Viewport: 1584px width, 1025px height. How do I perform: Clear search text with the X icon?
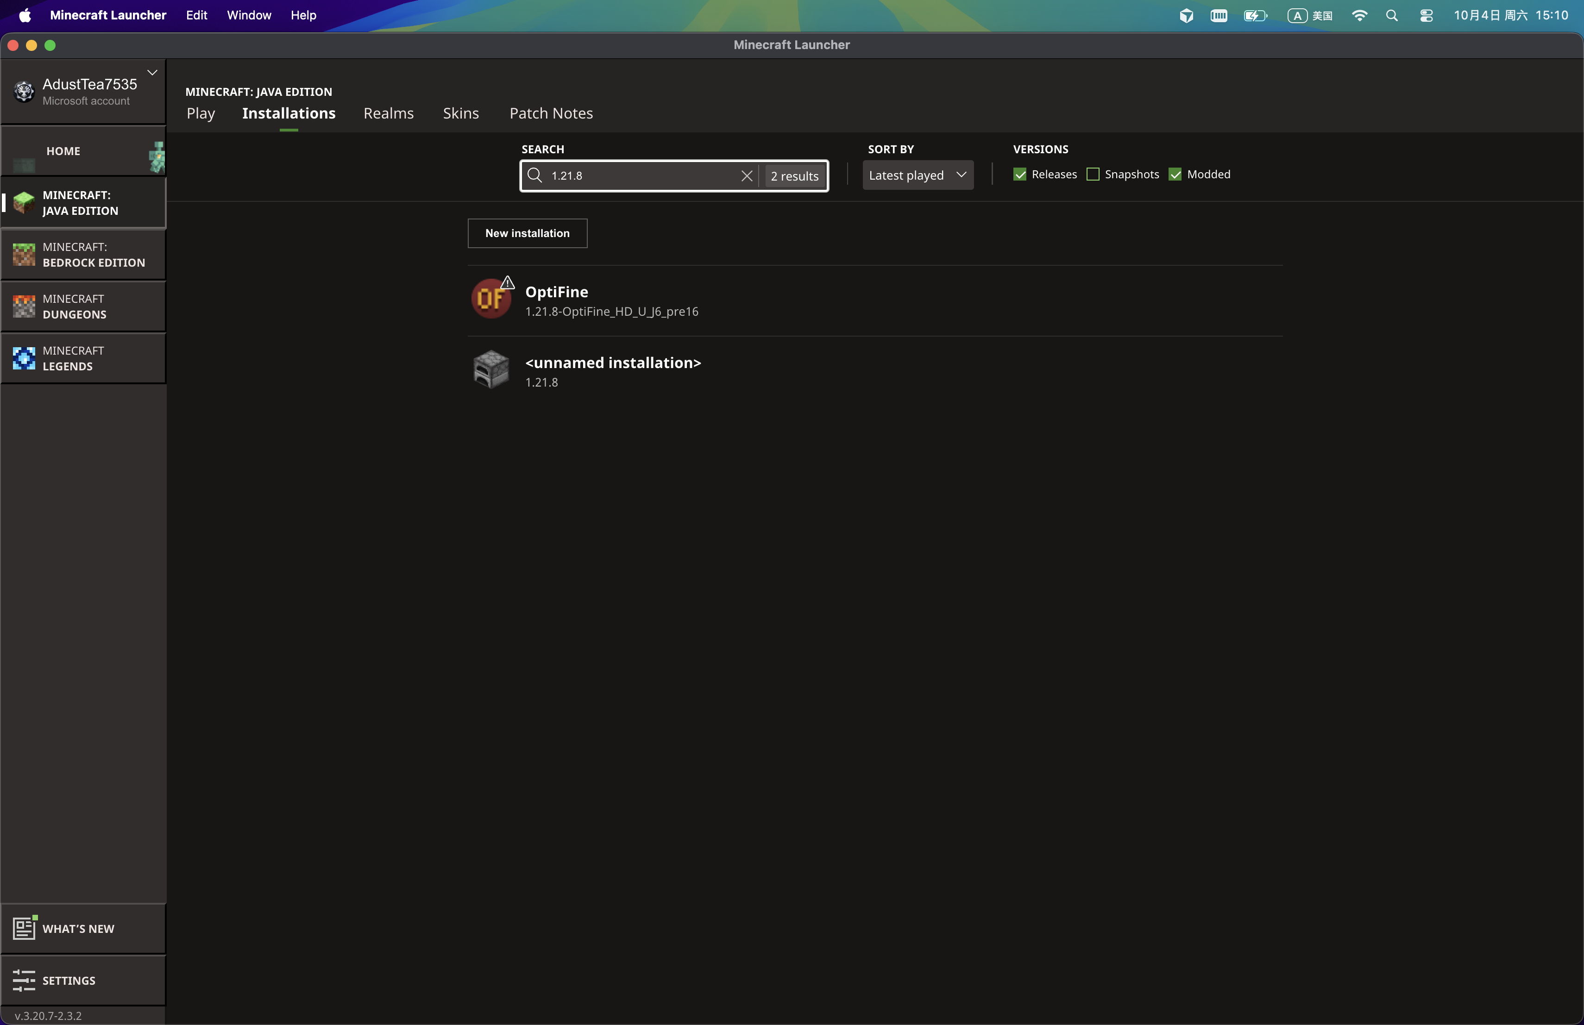click(x=747, y=175)
